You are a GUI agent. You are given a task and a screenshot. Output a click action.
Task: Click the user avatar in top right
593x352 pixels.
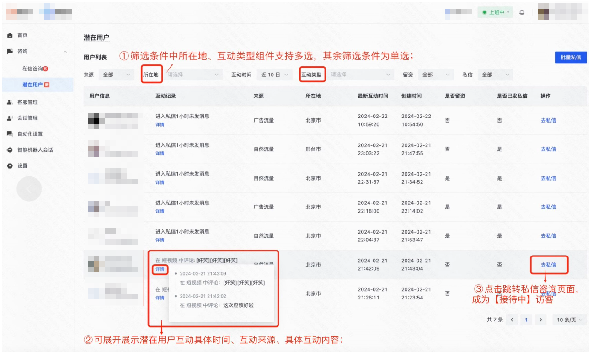coord(543,12)
